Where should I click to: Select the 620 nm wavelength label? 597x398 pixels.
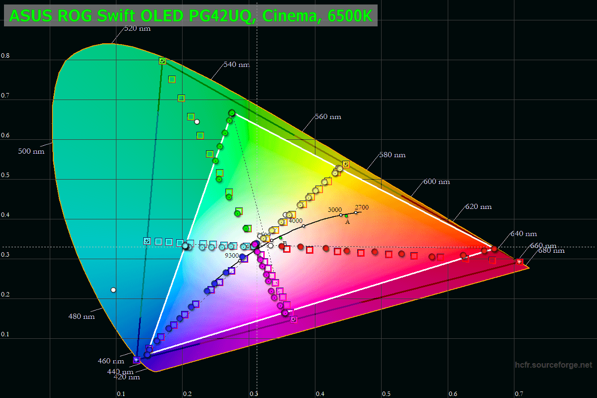coord(478,206)
